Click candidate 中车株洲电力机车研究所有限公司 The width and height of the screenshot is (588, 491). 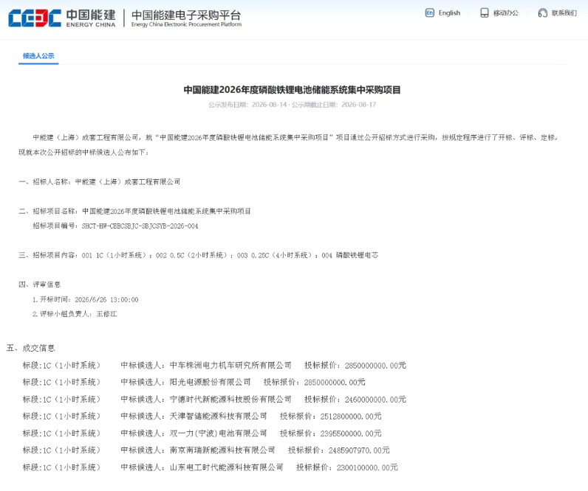230,365
